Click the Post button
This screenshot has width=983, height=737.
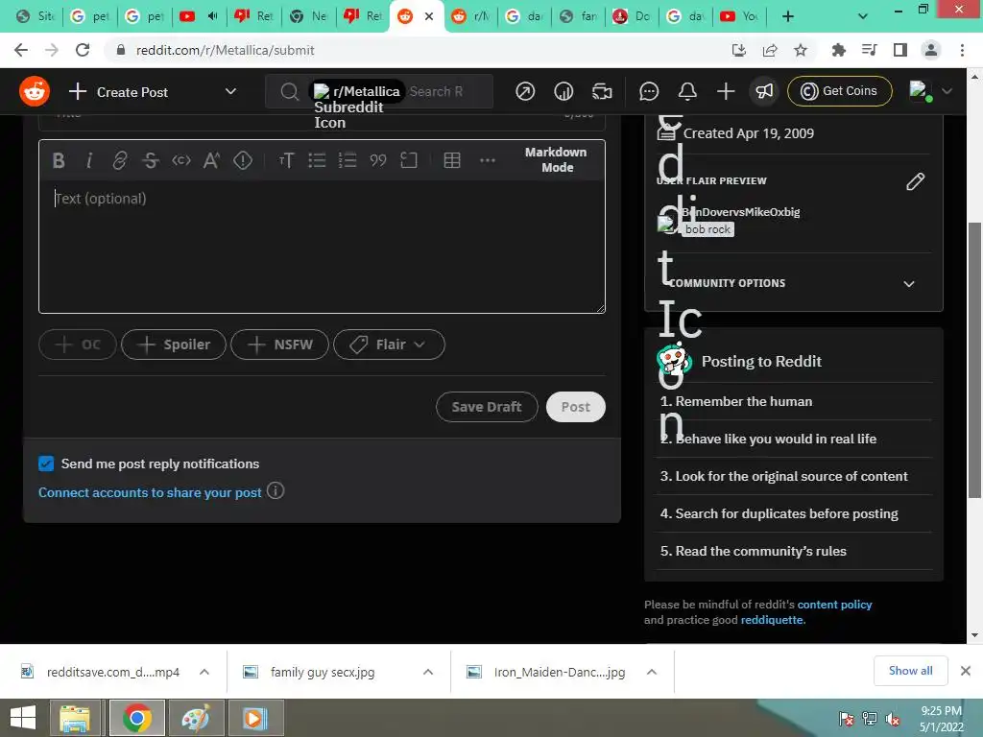[576, 407]
